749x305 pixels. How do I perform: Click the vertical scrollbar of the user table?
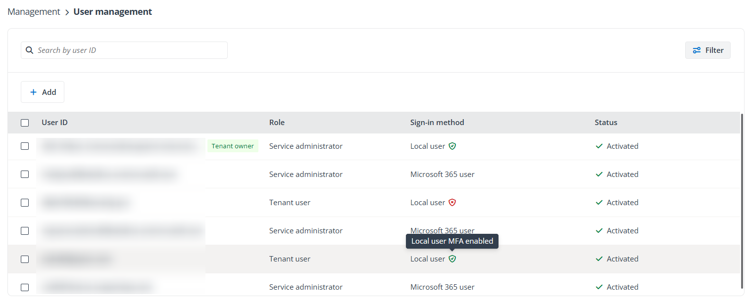point(742,201)
